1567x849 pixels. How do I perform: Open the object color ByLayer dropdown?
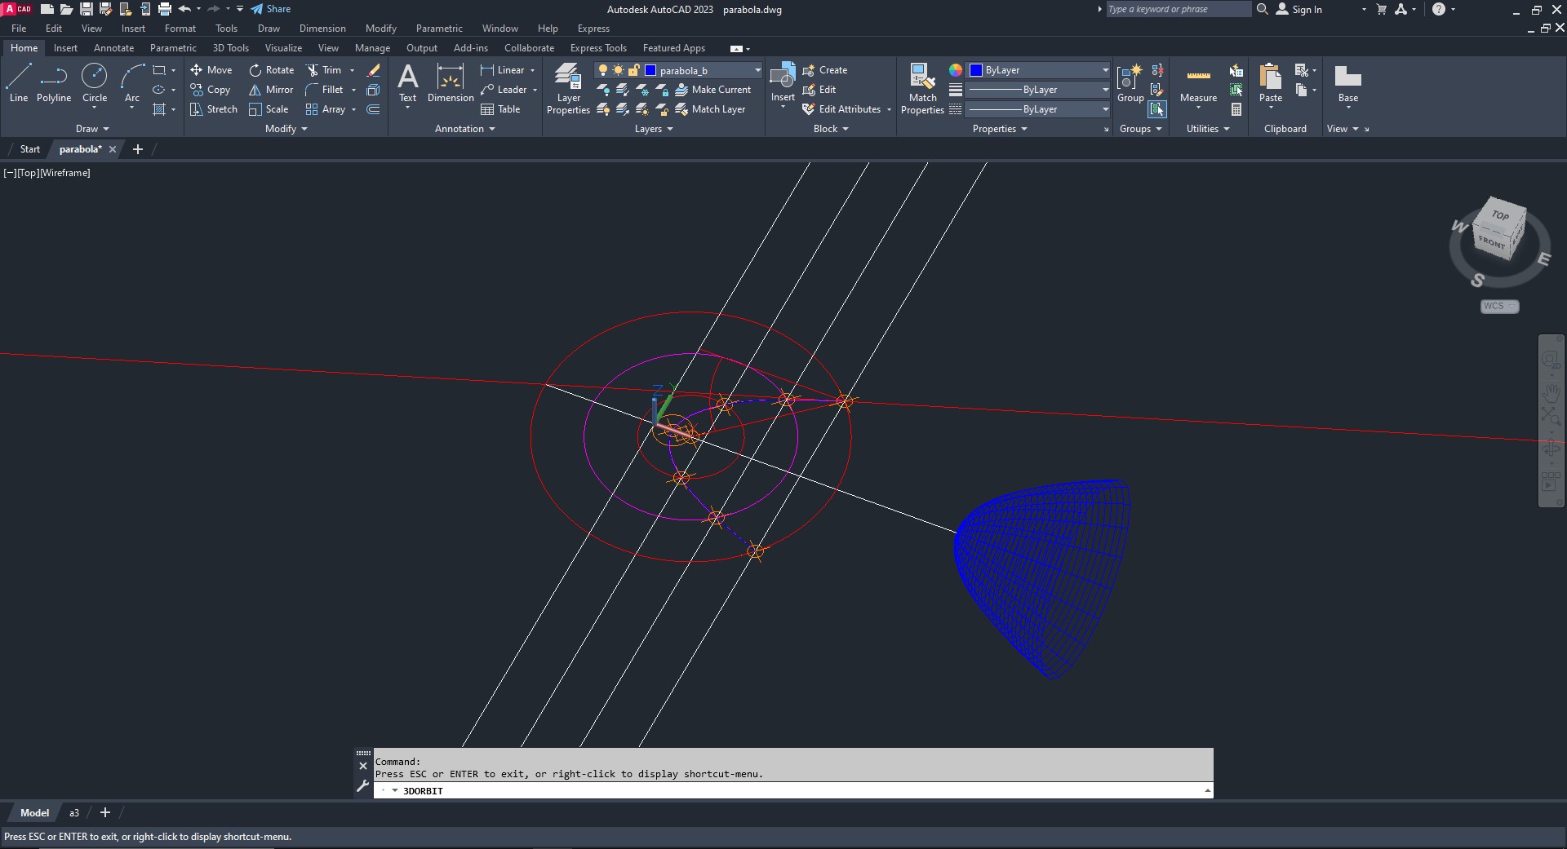coord(1105,70)
